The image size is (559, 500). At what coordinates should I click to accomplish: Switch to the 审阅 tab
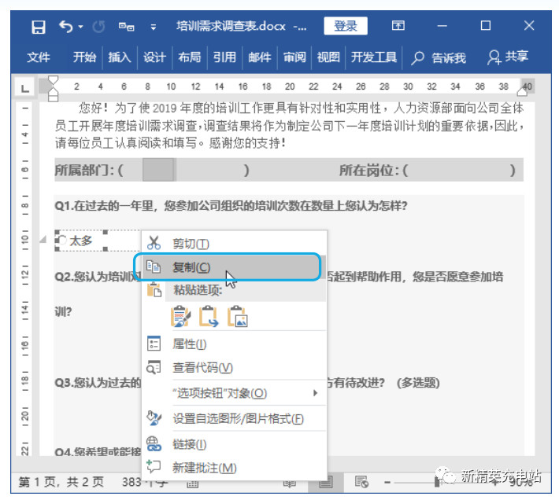click(x=294, y=57)
